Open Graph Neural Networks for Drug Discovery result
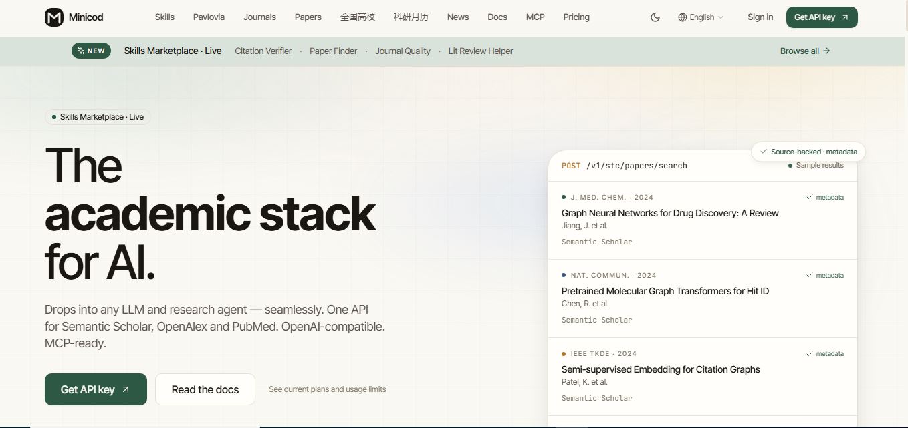Viewport: 908px width, 428px height. (x=670, y=213)
